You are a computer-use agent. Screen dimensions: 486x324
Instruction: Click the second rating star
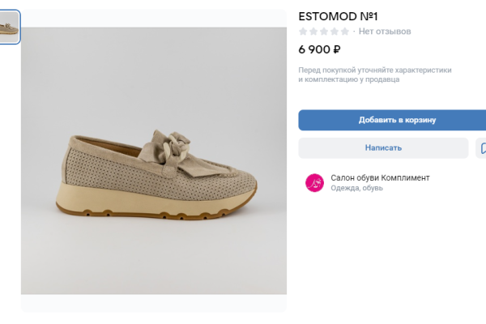[314, 32]
